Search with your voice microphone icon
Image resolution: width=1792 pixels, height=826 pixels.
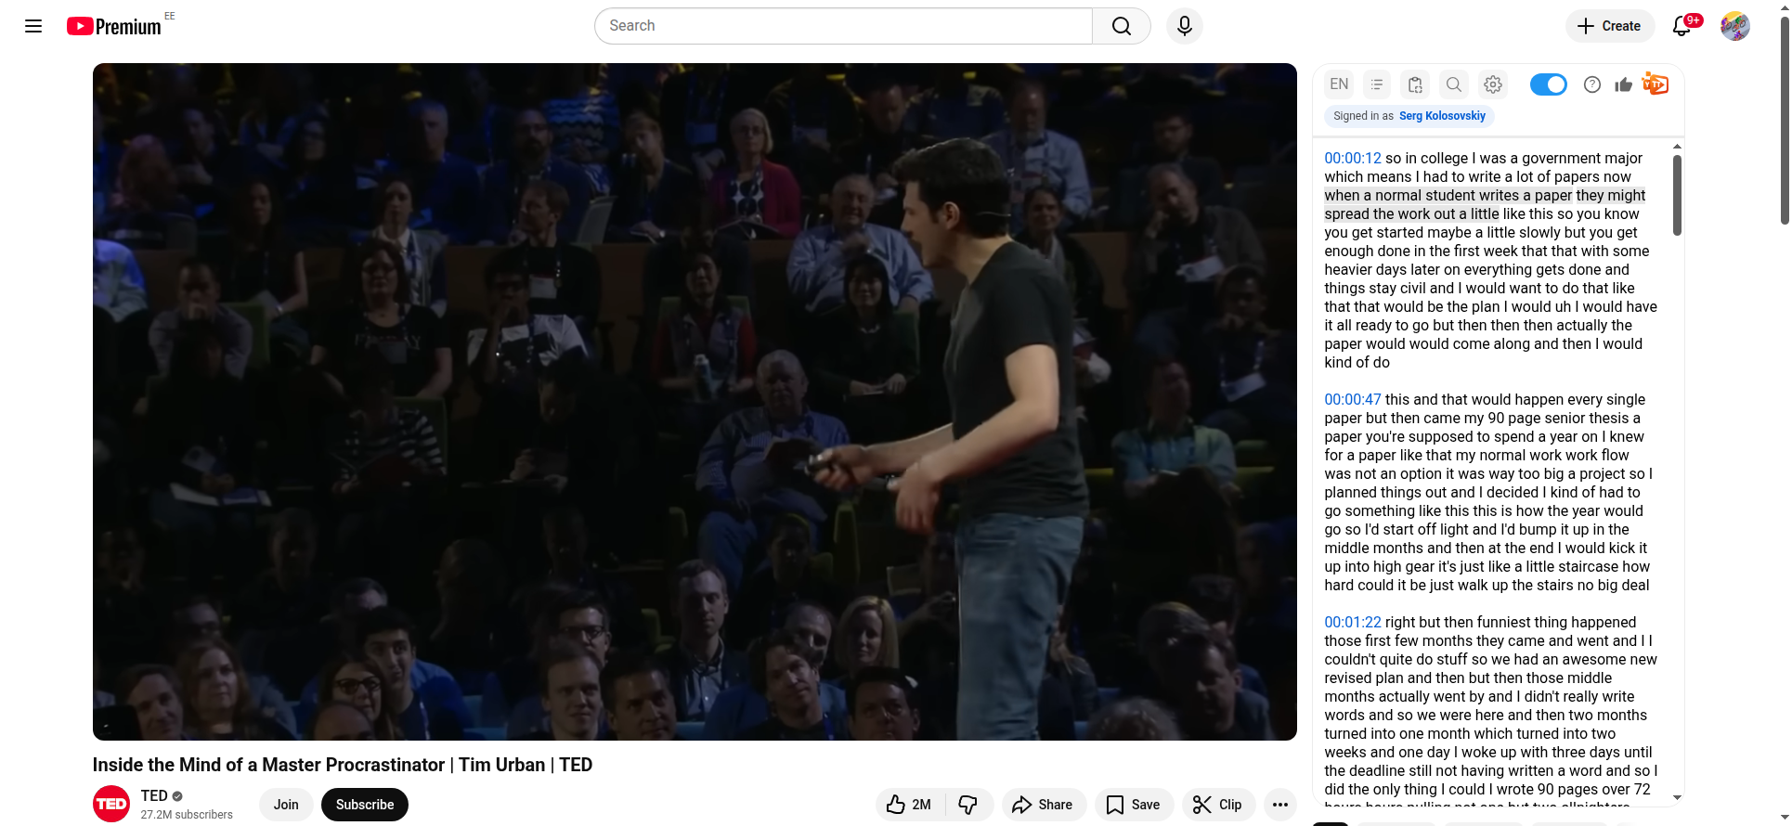1185,26
